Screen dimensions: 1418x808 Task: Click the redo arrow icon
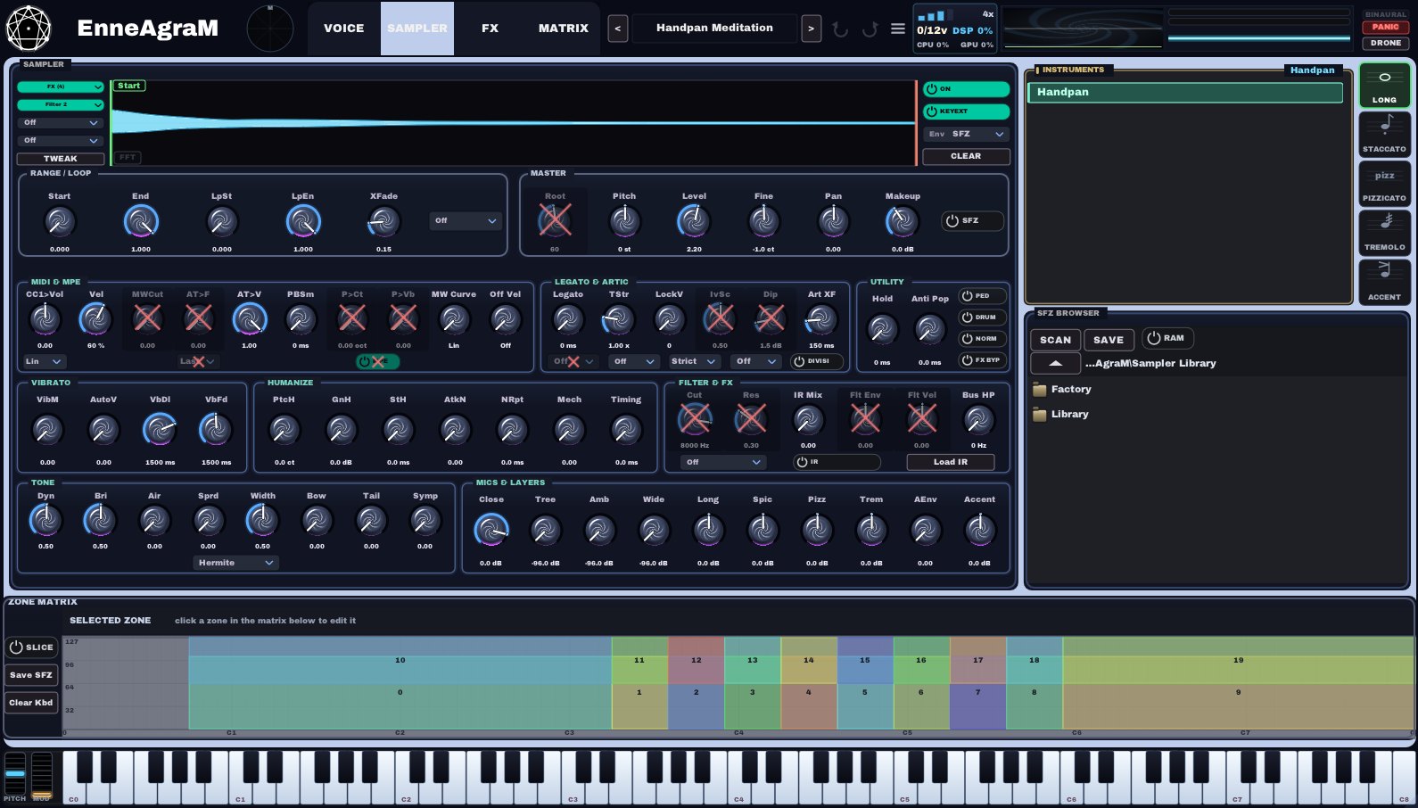[870, 29]
